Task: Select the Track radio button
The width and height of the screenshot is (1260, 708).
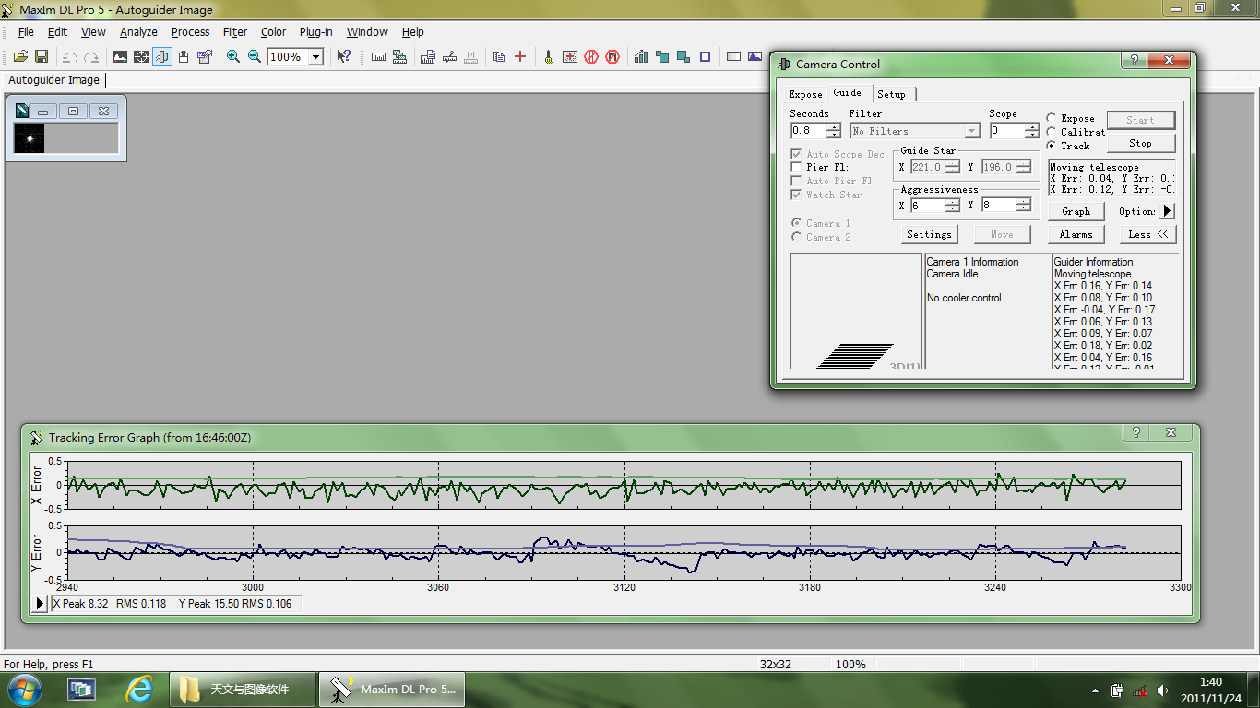Action: click(1052, 146)
